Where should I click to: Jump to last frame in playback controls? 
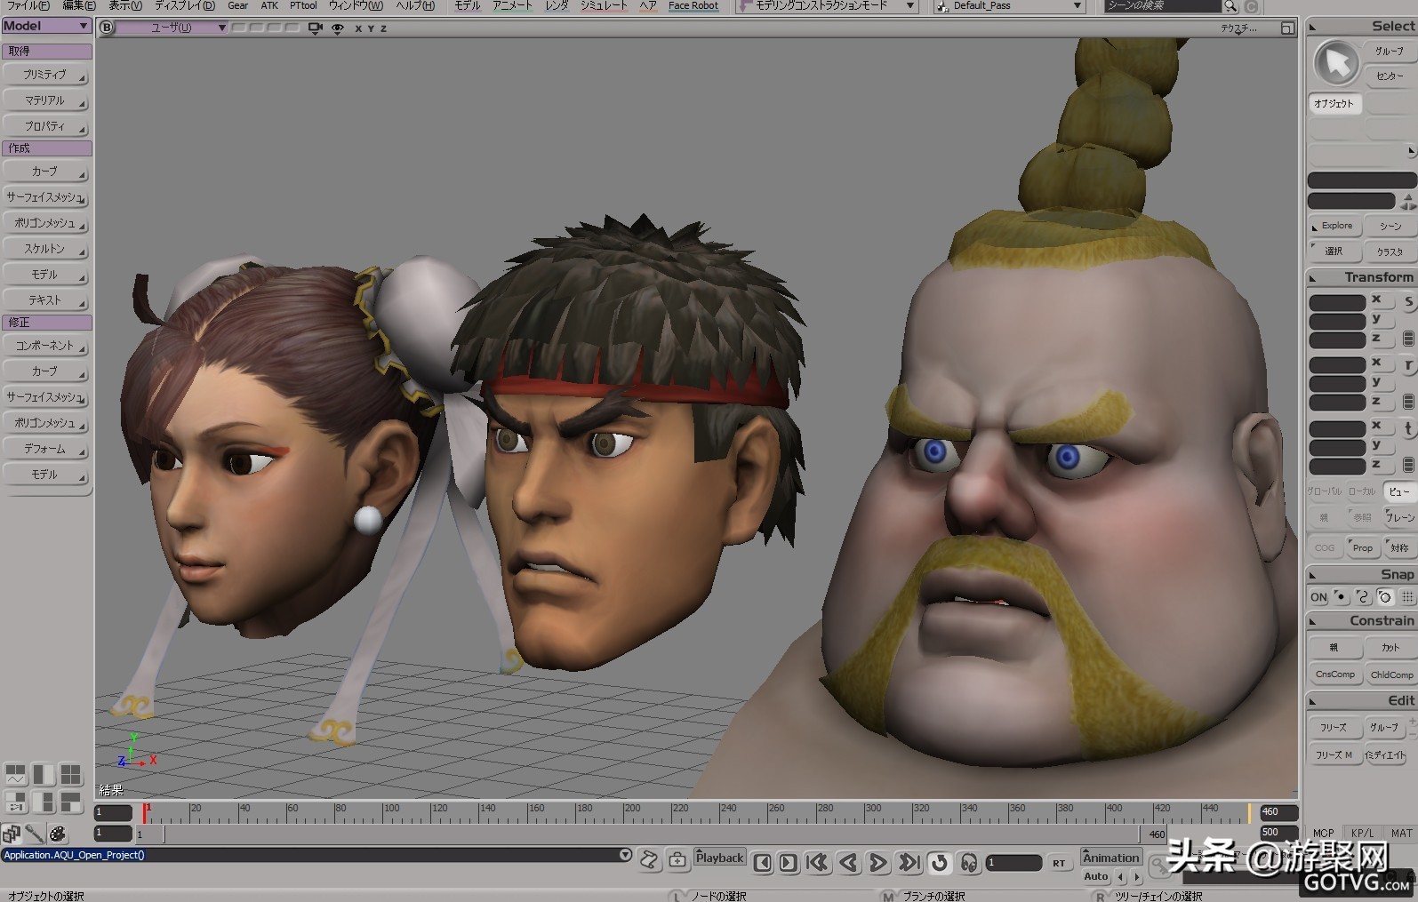(x=909, y=862)
